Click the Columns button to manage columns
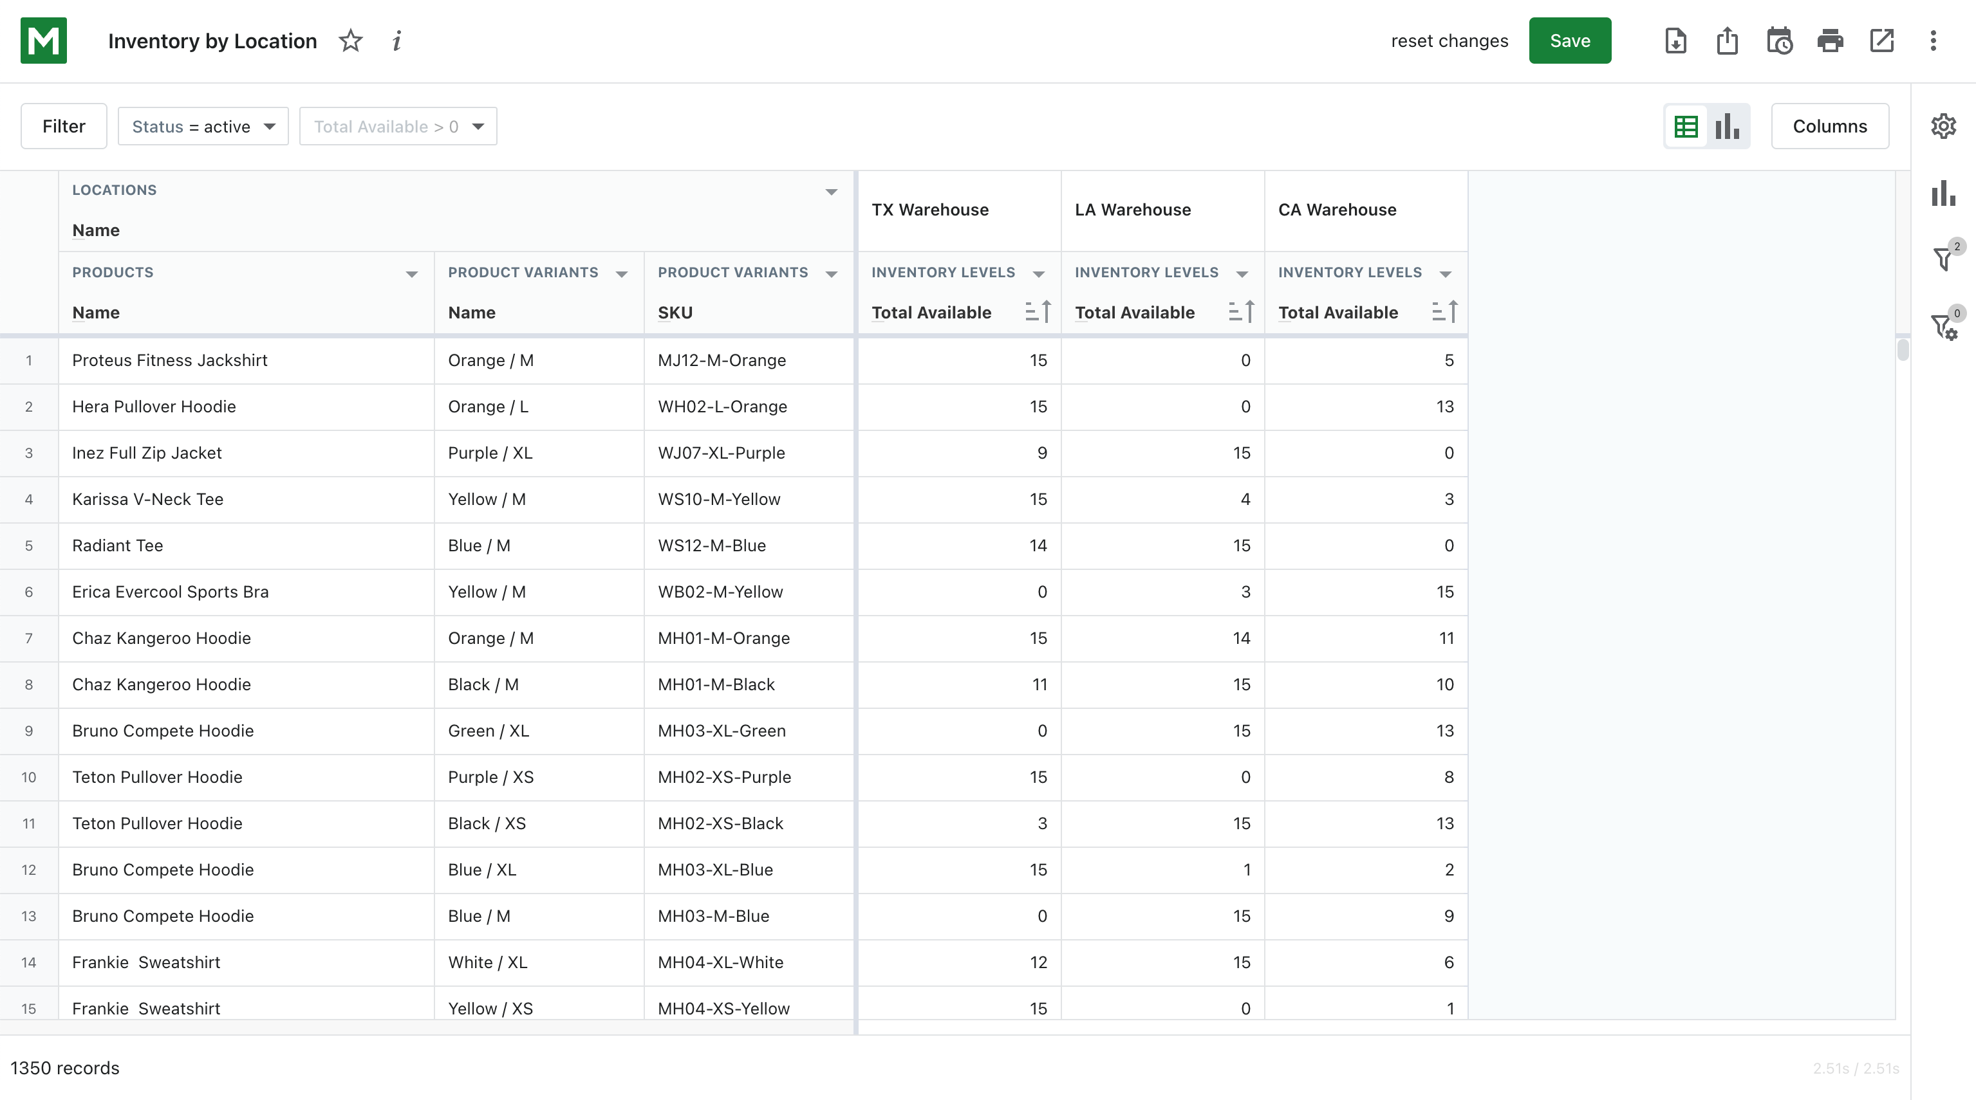This screenshot has width=1976, height=1100. point(1830,126)
